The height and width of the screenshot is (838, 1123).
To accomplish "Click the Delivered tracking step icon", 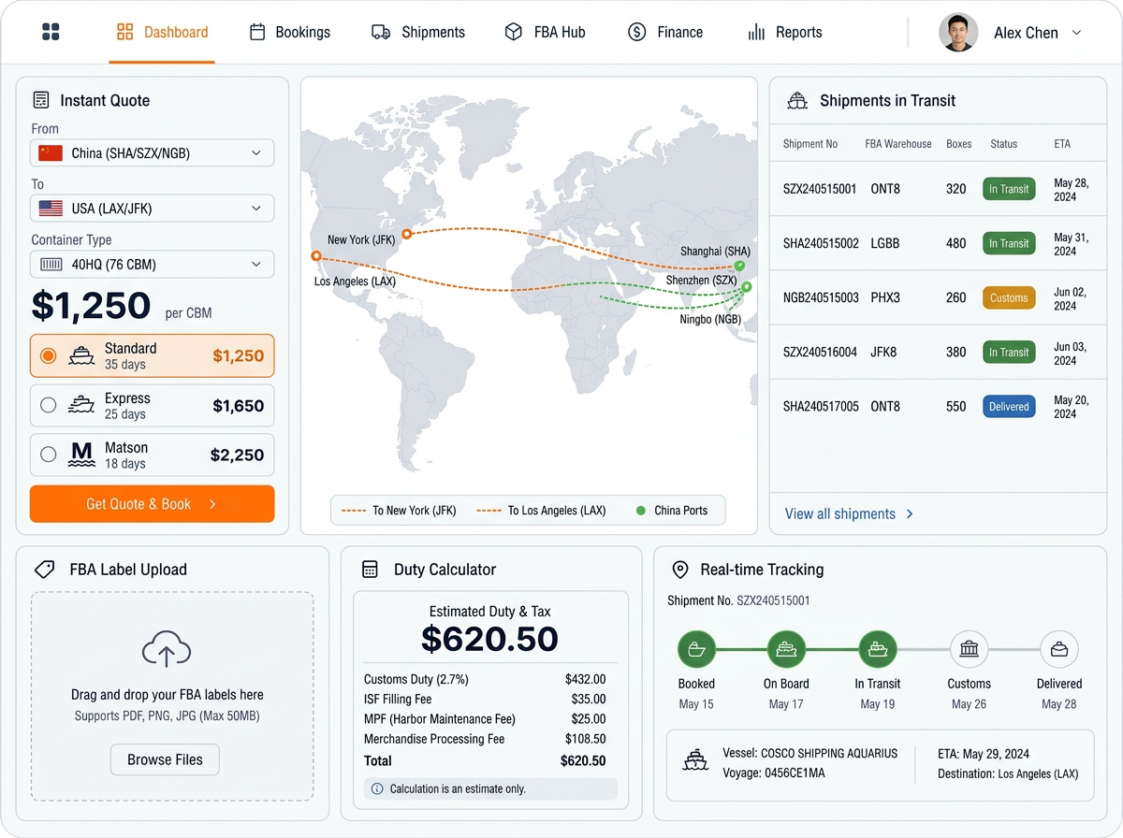I will click(x=1059, y=649).
